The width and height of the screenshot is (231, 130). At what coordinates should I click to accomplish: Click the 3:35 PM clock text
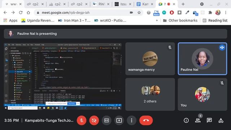12,120
